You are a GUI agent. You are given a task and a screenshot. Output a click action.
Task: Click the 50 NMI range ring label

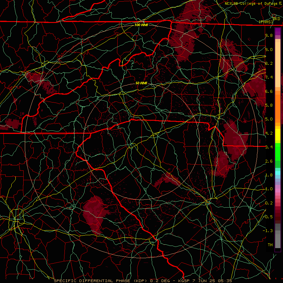pos(141,83)
